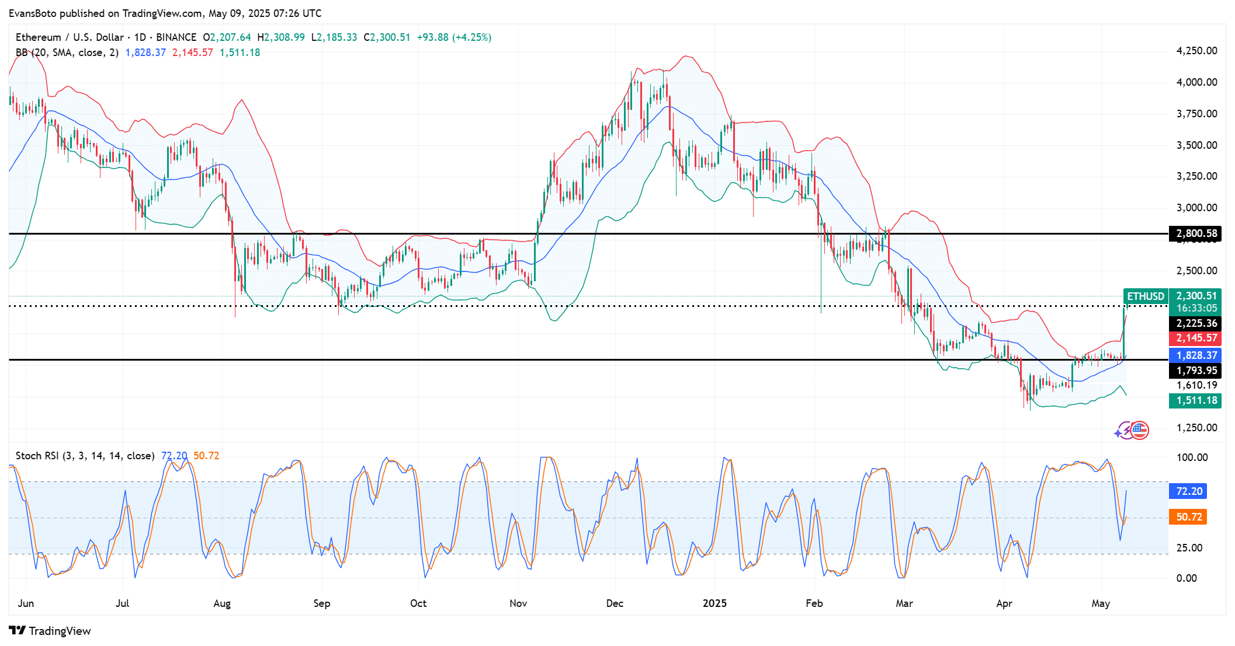Click the ETHUSD symbol price tag
The width and height of the screenshot is (1235, 646).
[x=1145, y=296]
